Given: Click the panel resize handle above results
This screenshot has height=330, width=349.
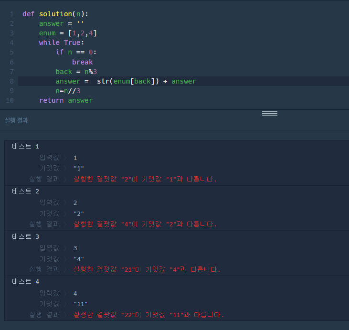Looking at the screenshot, I should [270, 114].
